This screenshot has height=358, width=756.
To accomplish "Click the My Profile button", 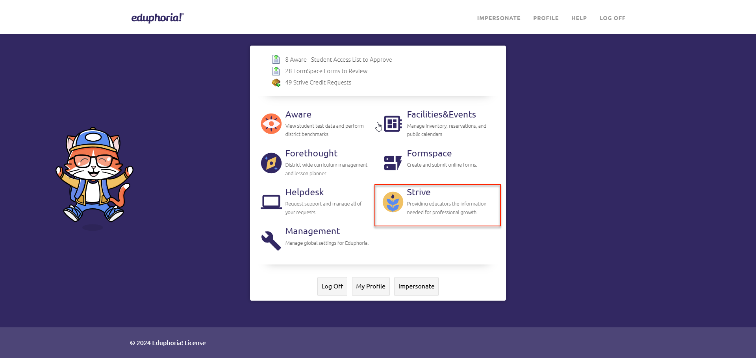I will coord(371,286).
